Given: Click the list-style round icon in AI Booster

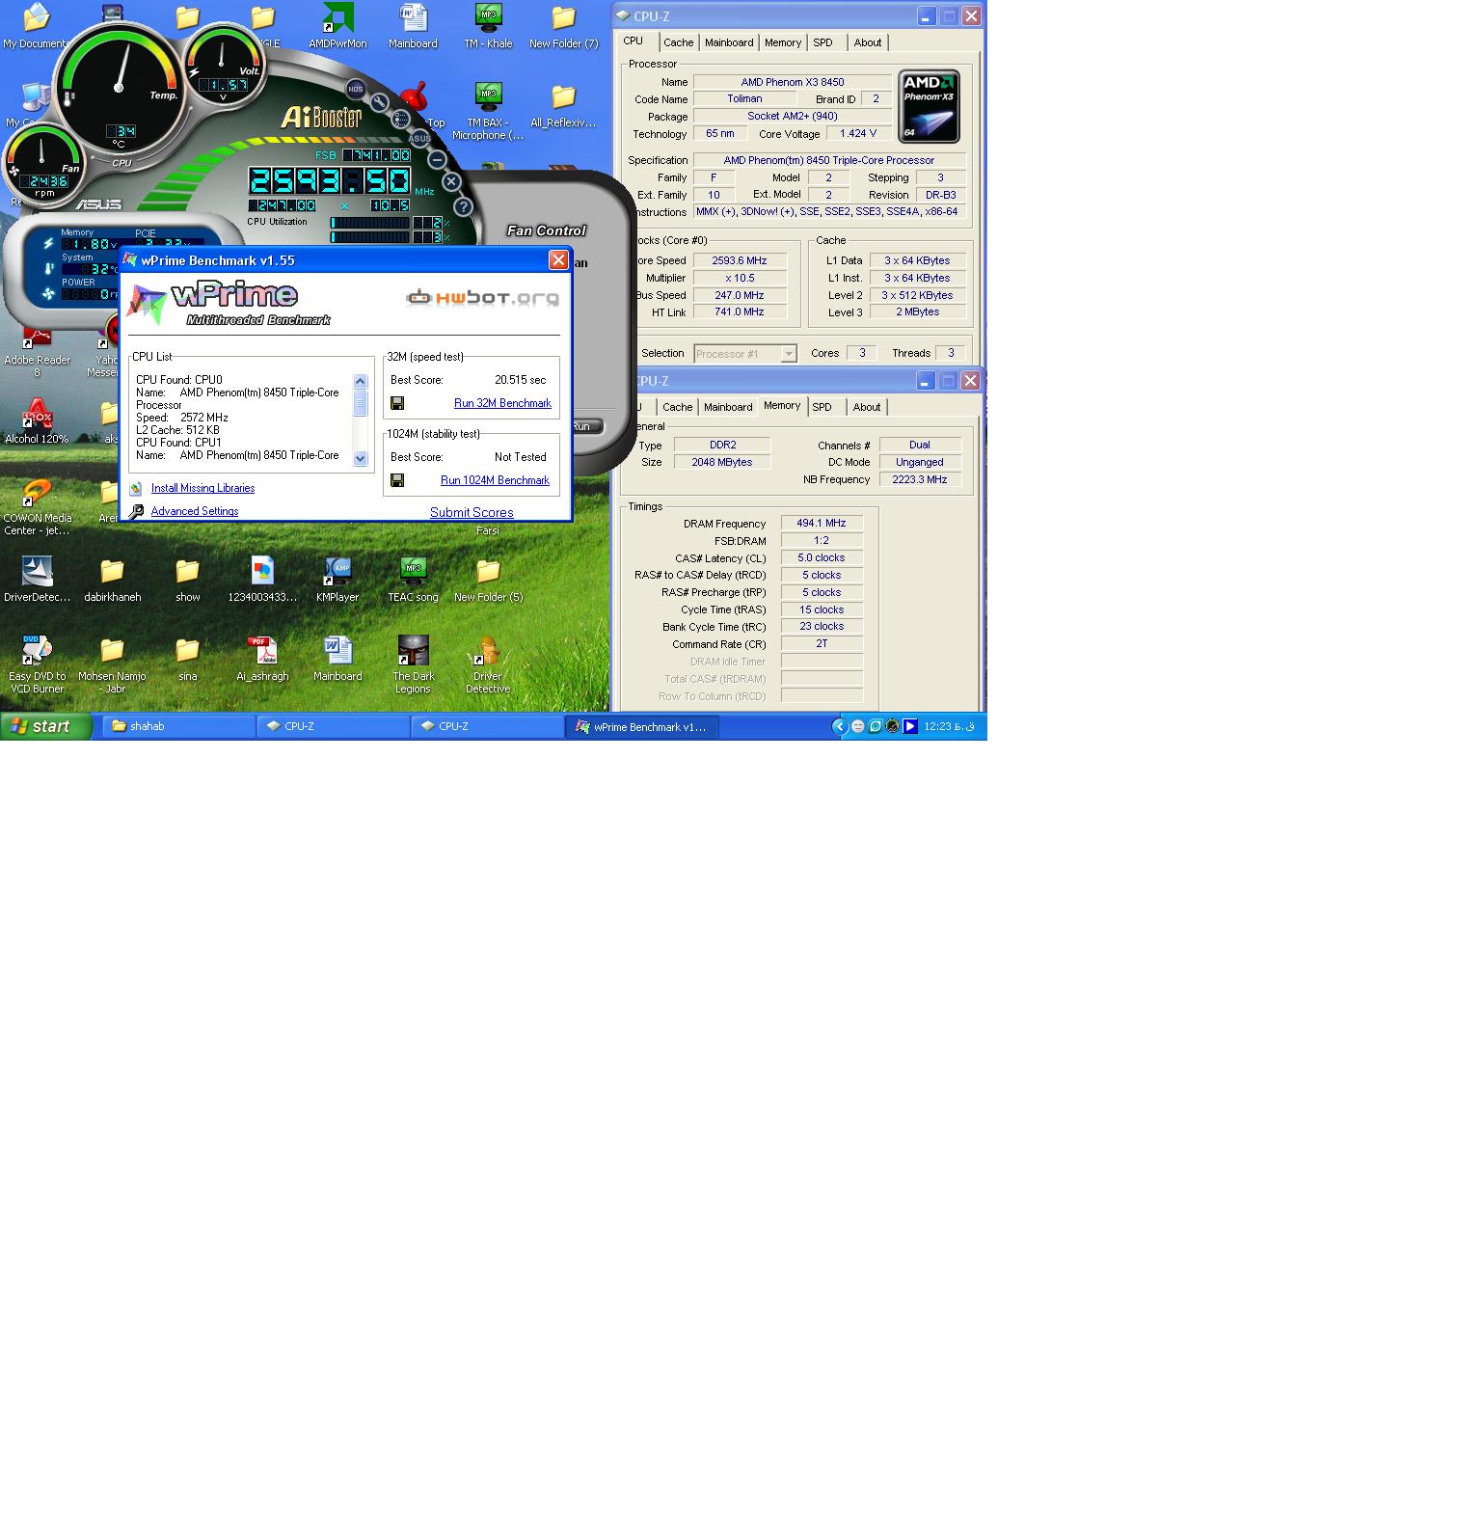Looking at the screenshot, I should click(x=401, y=120).
